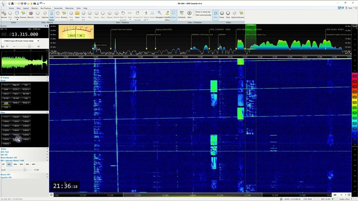This screenshot has width=358, height=201.
Task: Open the Receive ribbon tab
Action: (35, 8)
